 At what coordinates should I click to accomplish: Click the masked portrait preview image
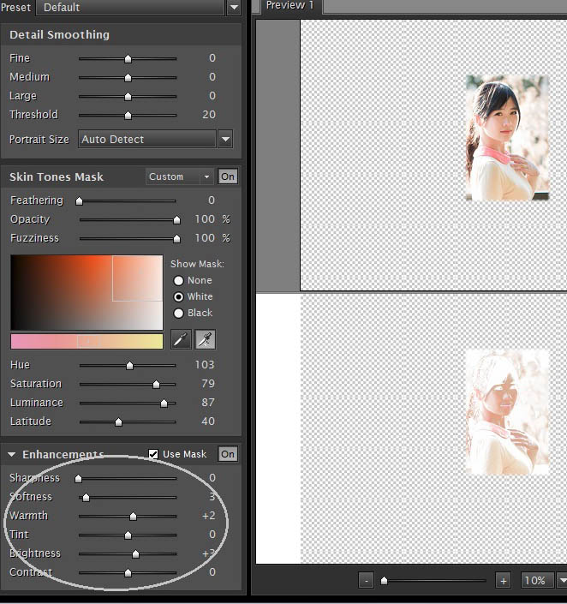[507, 411]
